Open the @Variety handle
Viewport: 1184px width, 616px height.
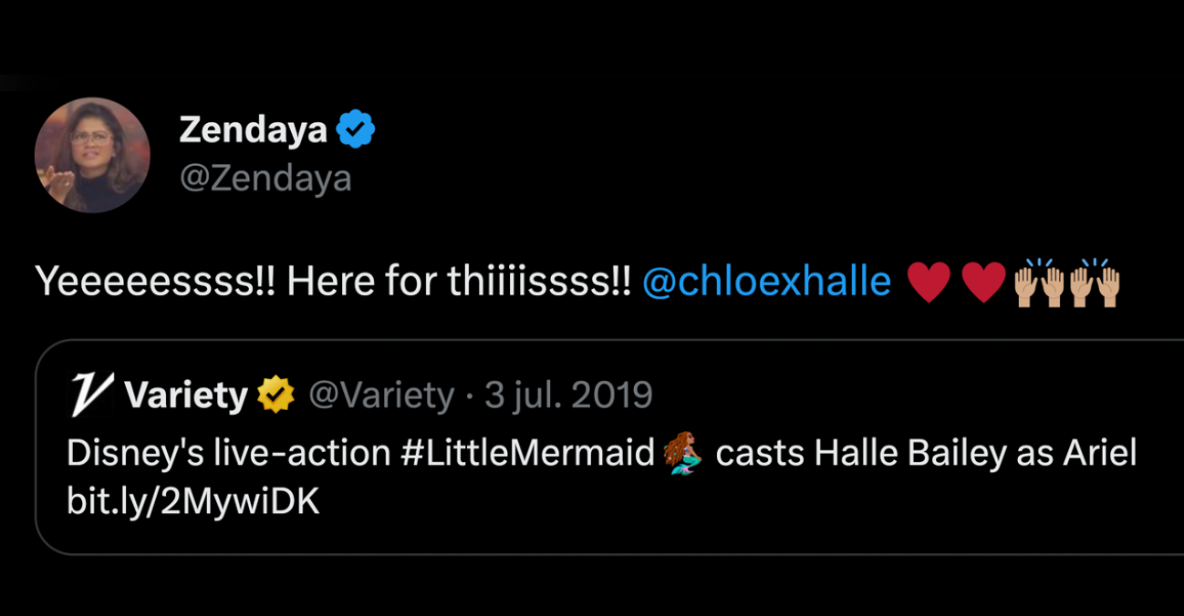click(381, 395)
